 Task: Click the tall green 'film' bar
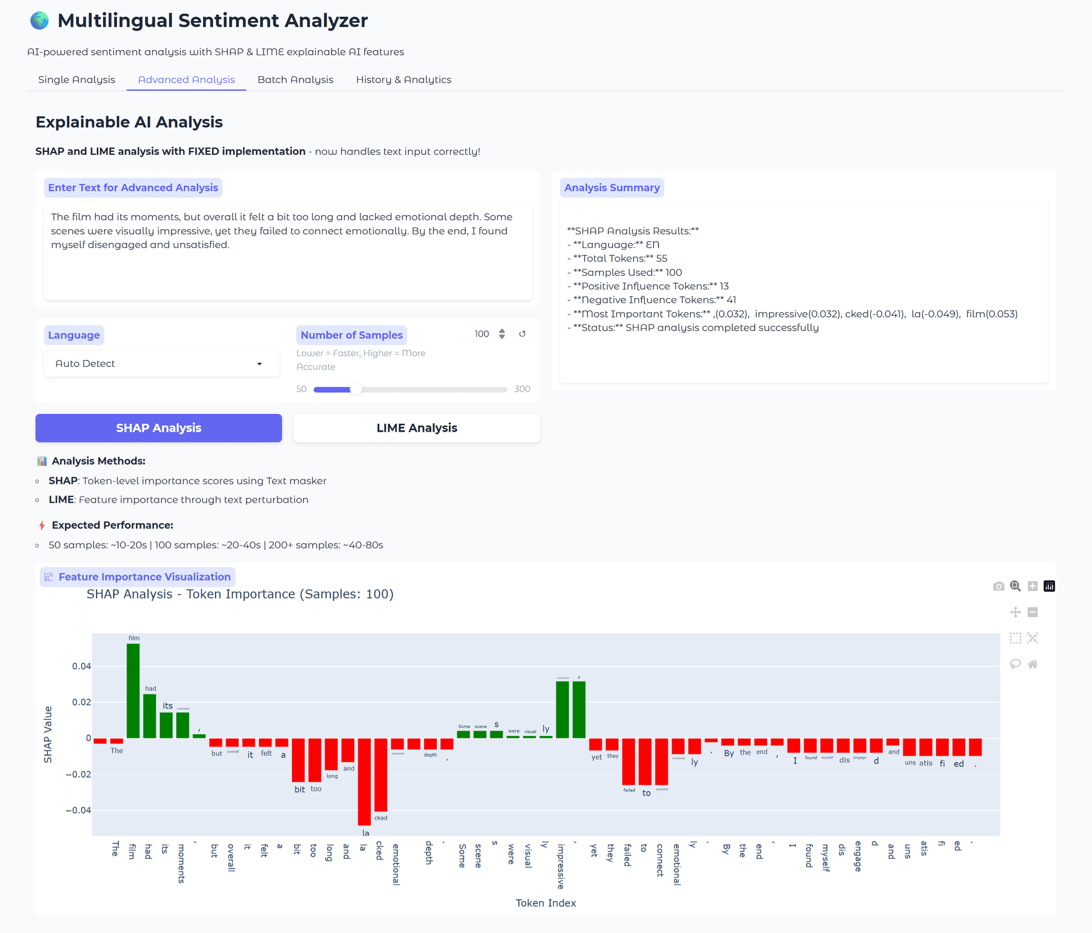133,691
